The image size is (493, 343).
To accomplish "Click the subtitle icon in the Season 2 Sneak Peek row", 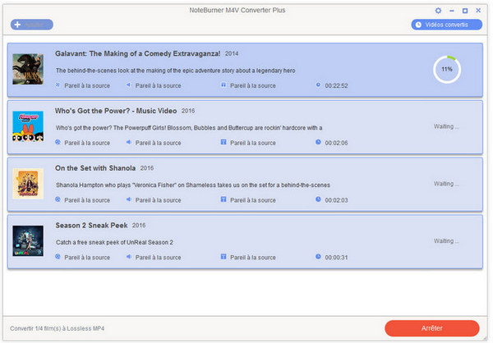I will [x=223, y=257].
